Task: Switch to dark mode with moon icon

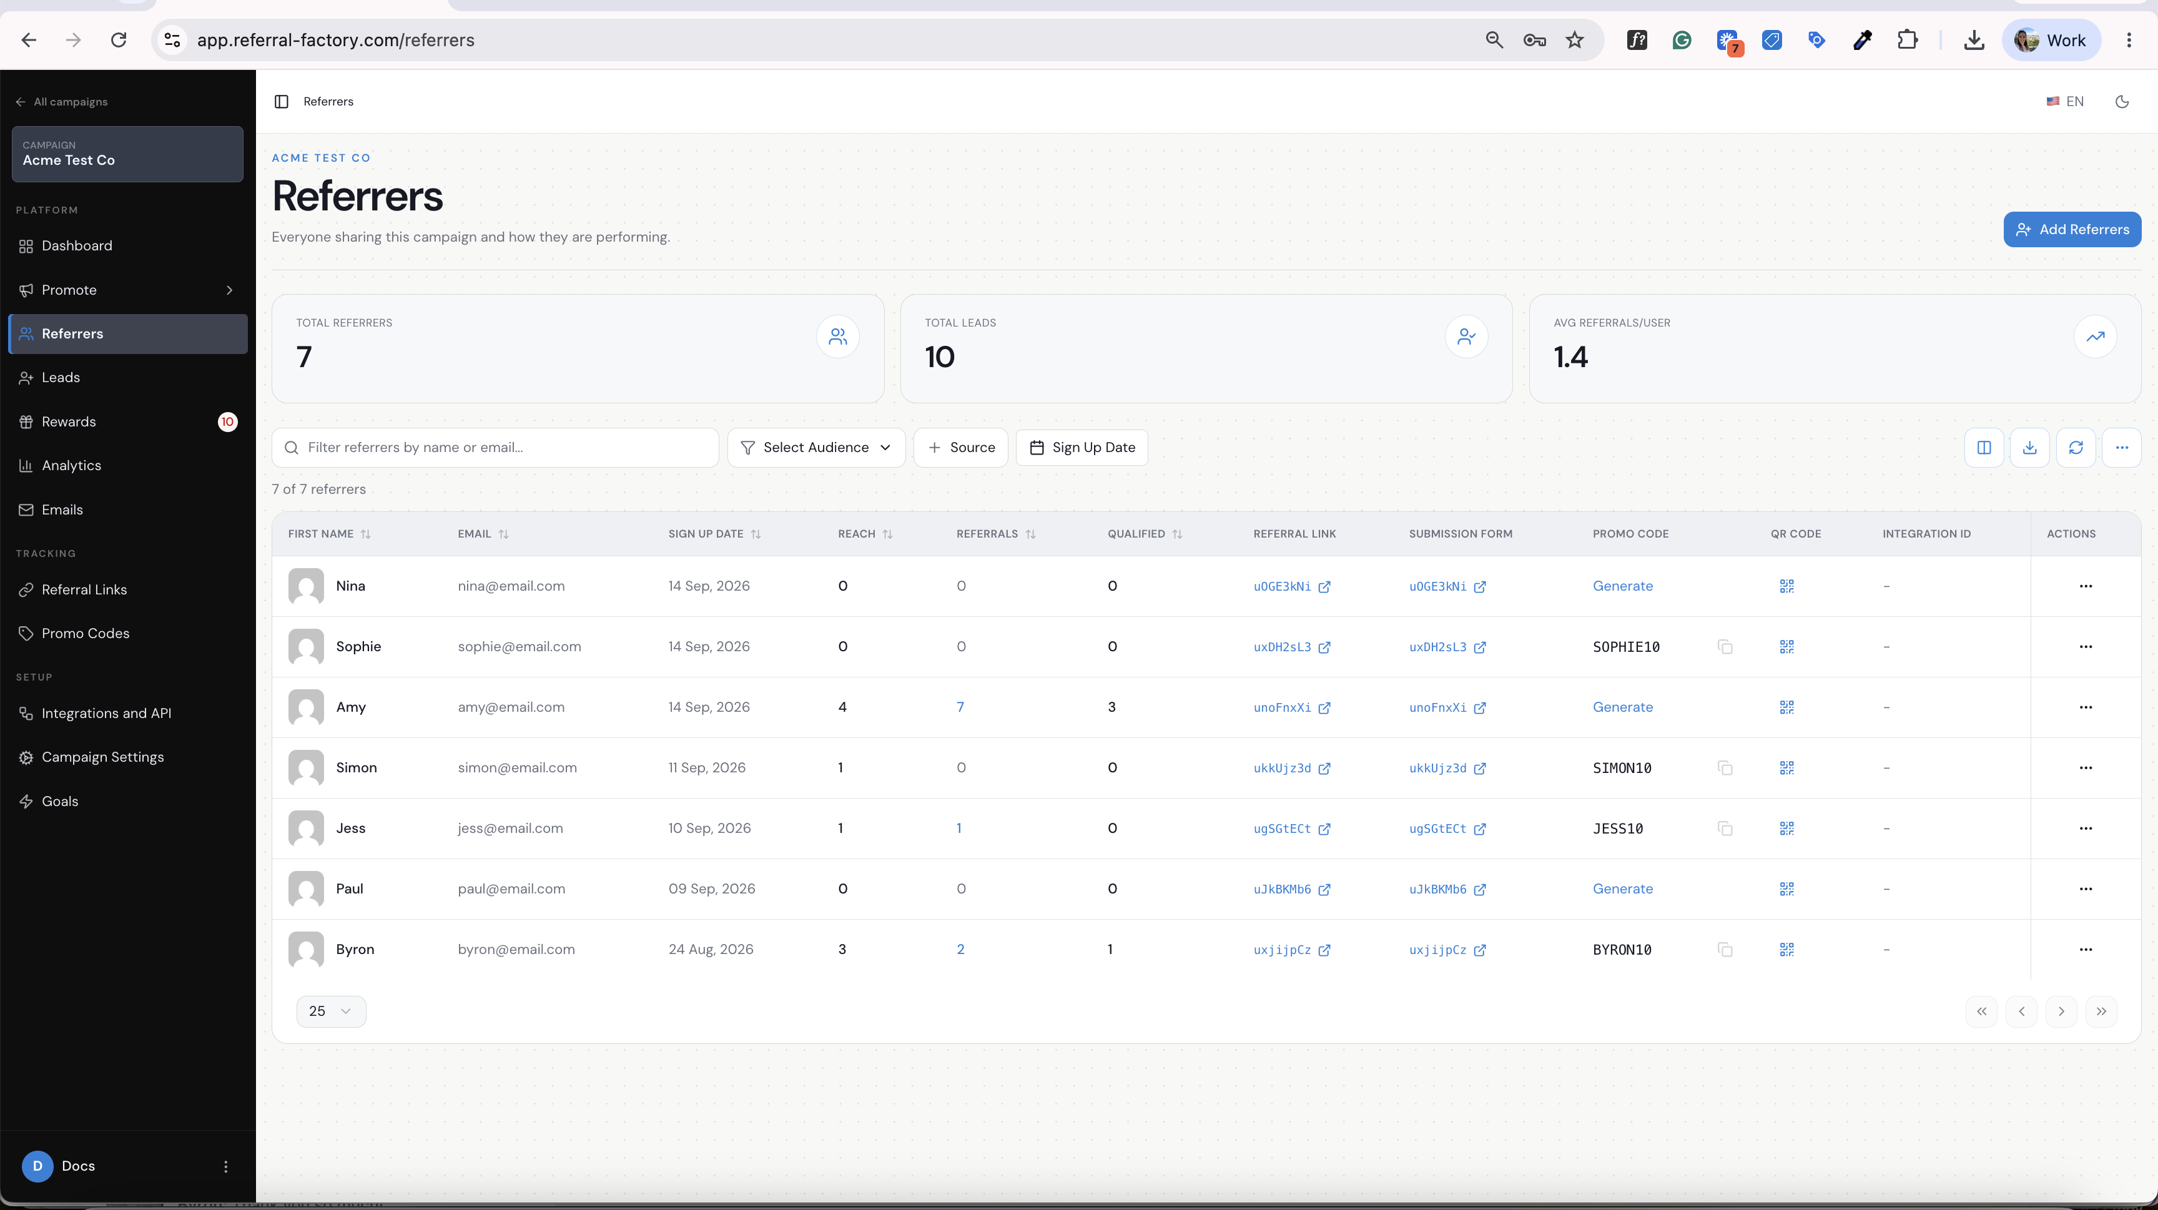Action: (2122, 101)
